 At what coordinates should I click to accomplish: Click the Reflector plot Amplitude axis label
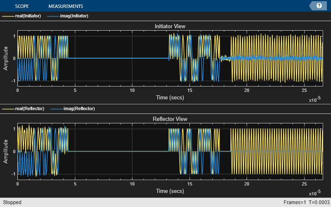5,152
